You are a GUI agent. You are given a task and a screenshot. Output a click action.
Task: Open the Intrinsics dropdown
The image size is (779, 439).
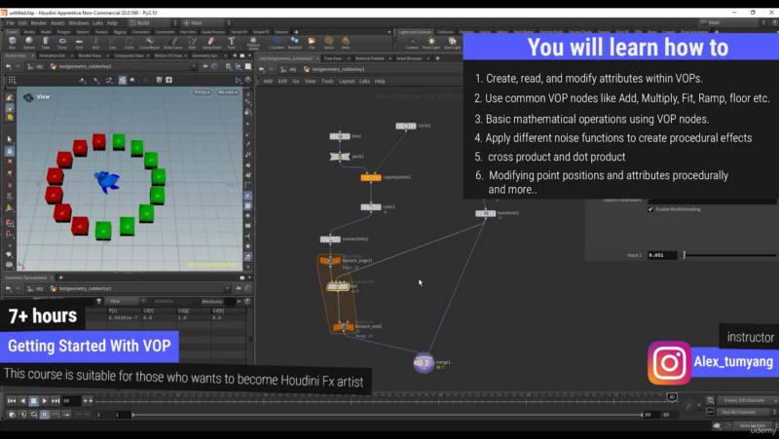click(x=174, y=301)
